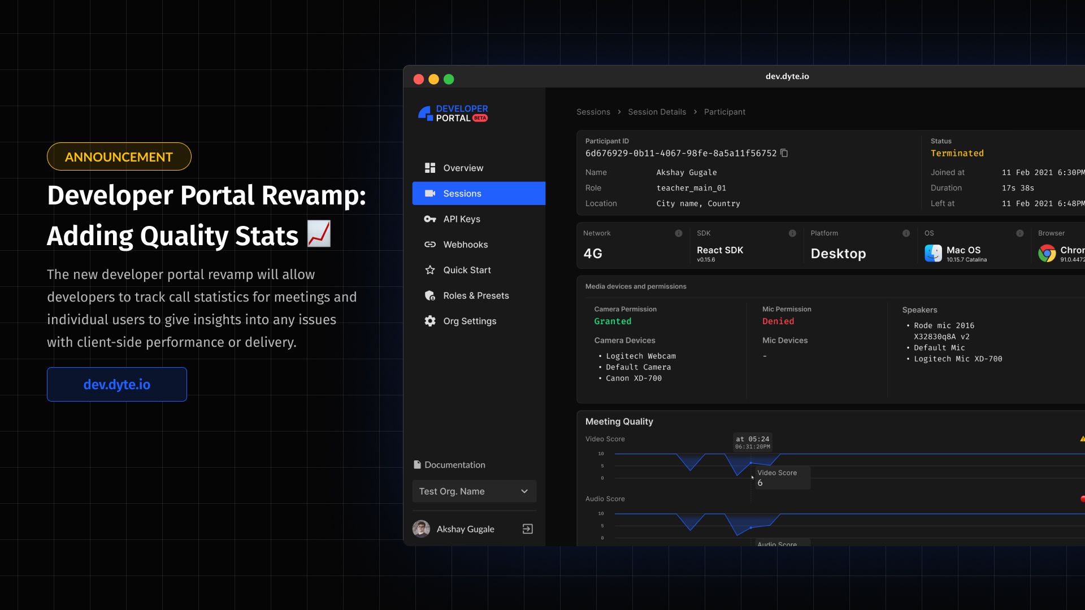Copy the Participant ID

click(x=784, y=153)
